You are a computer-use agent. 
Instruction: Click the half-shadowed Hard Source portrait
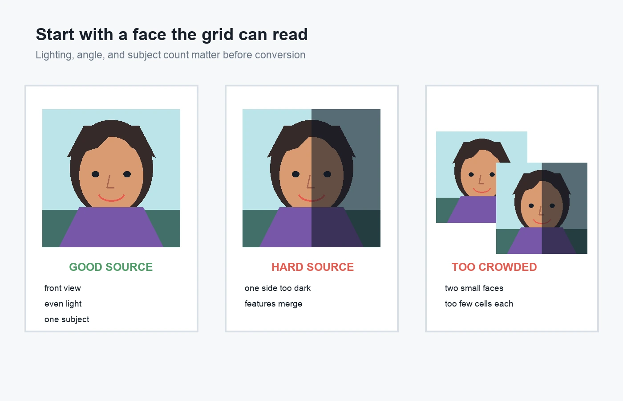coord(311,178)
